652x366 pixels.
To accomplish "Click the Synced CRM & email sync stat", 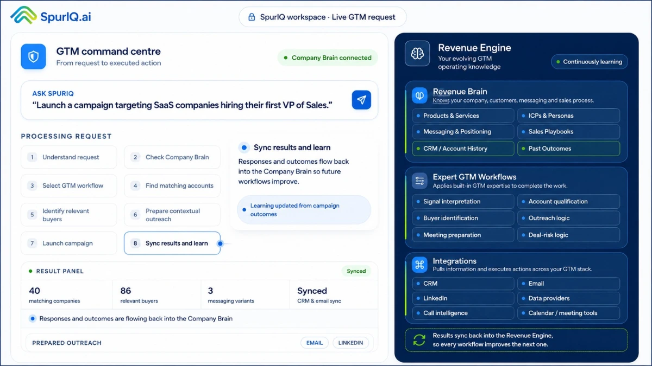I will [x=333, y=295].
